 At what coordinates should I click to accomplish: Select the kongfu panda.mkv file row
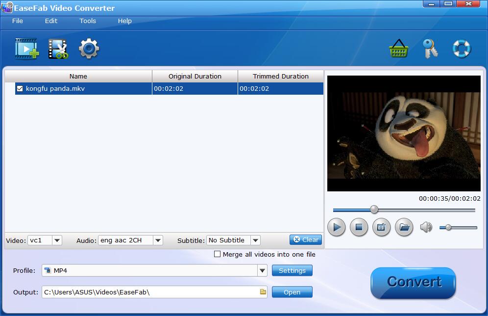169,88
